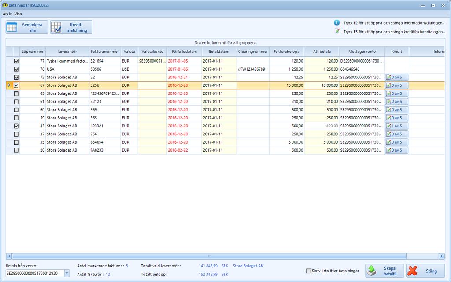This screenshot has width=451, height=282.
Task: Click the credit invoice note icon for F3 hint
Action: (x=337, y=31)
